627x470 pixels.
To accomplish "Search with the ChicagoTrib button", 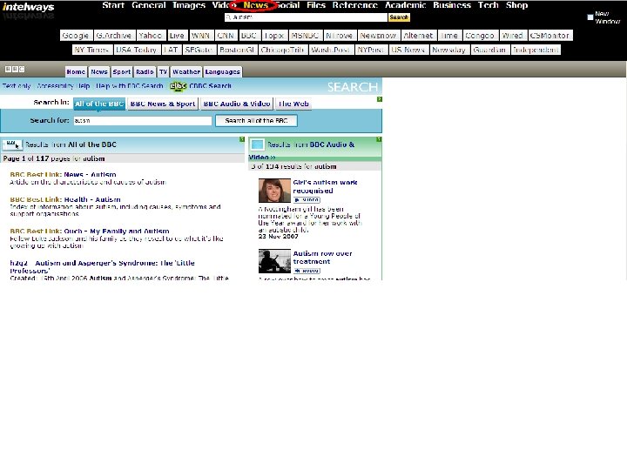I will pos(283,50).
